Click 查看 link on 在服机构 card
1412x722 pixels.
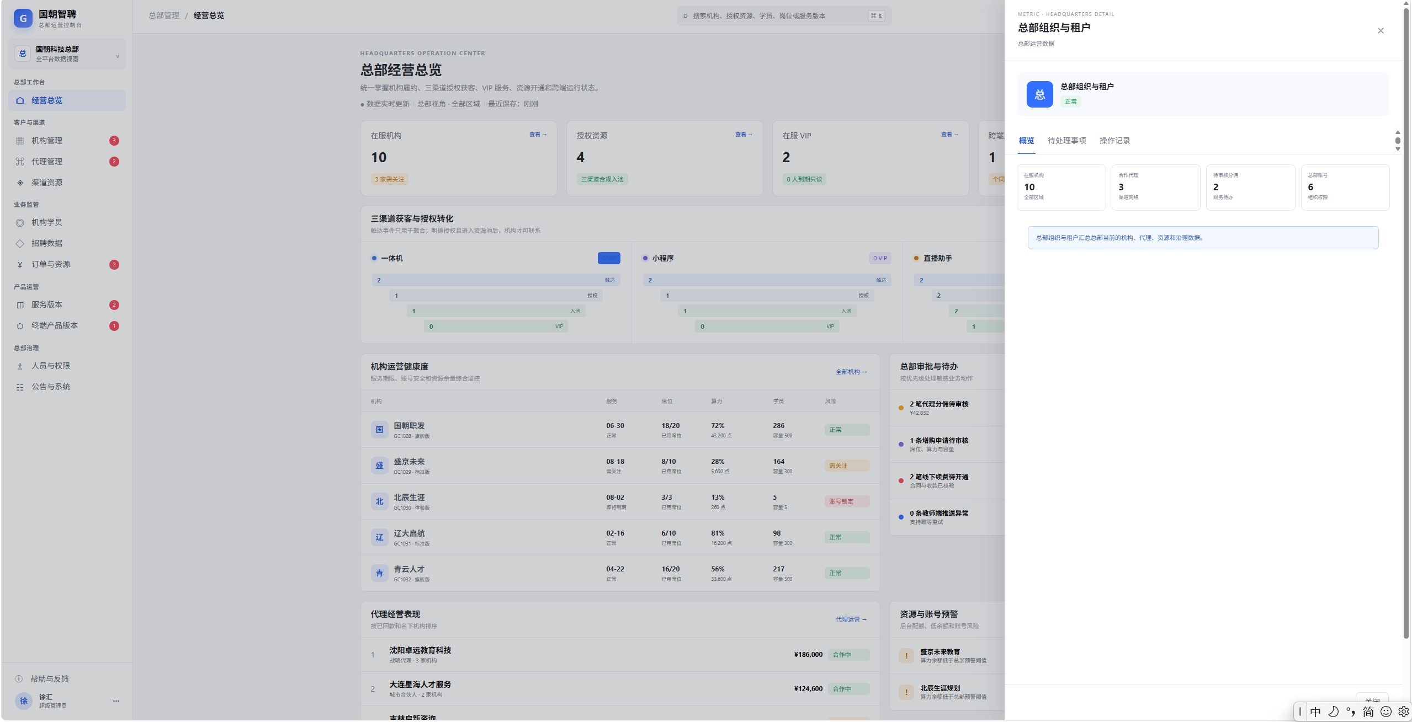pos(538,135)
